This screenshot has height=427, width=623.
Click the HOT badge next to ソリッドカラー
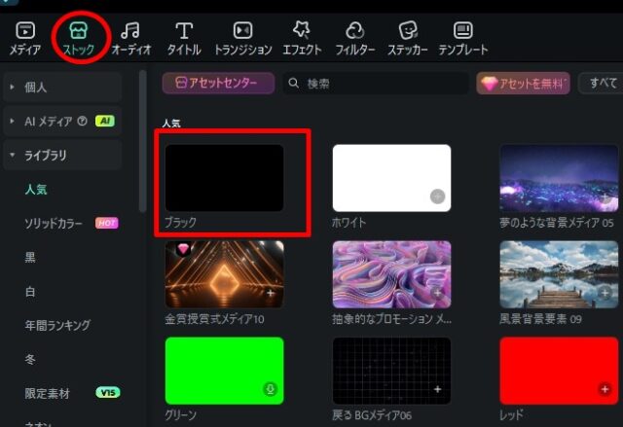106,223
